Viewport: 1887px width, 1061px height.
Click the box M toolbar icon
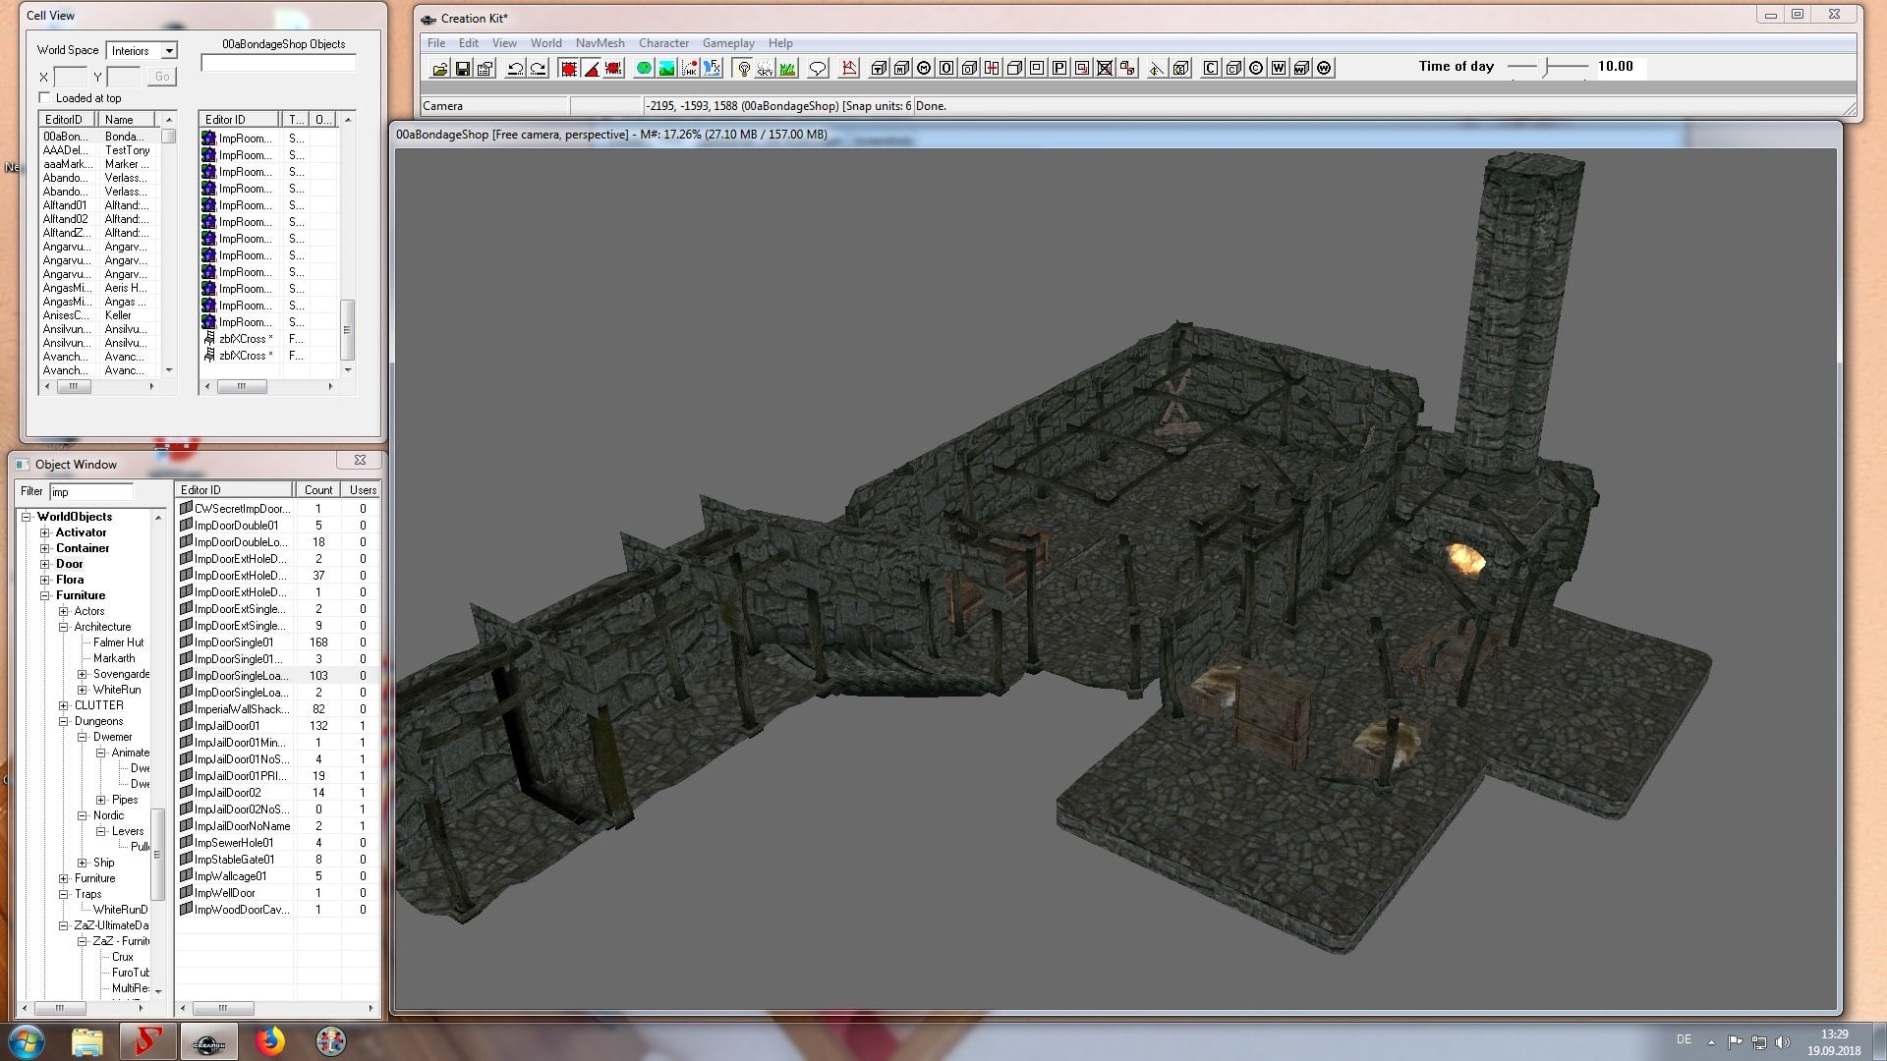pyautogui.click(x=901, y=68)
